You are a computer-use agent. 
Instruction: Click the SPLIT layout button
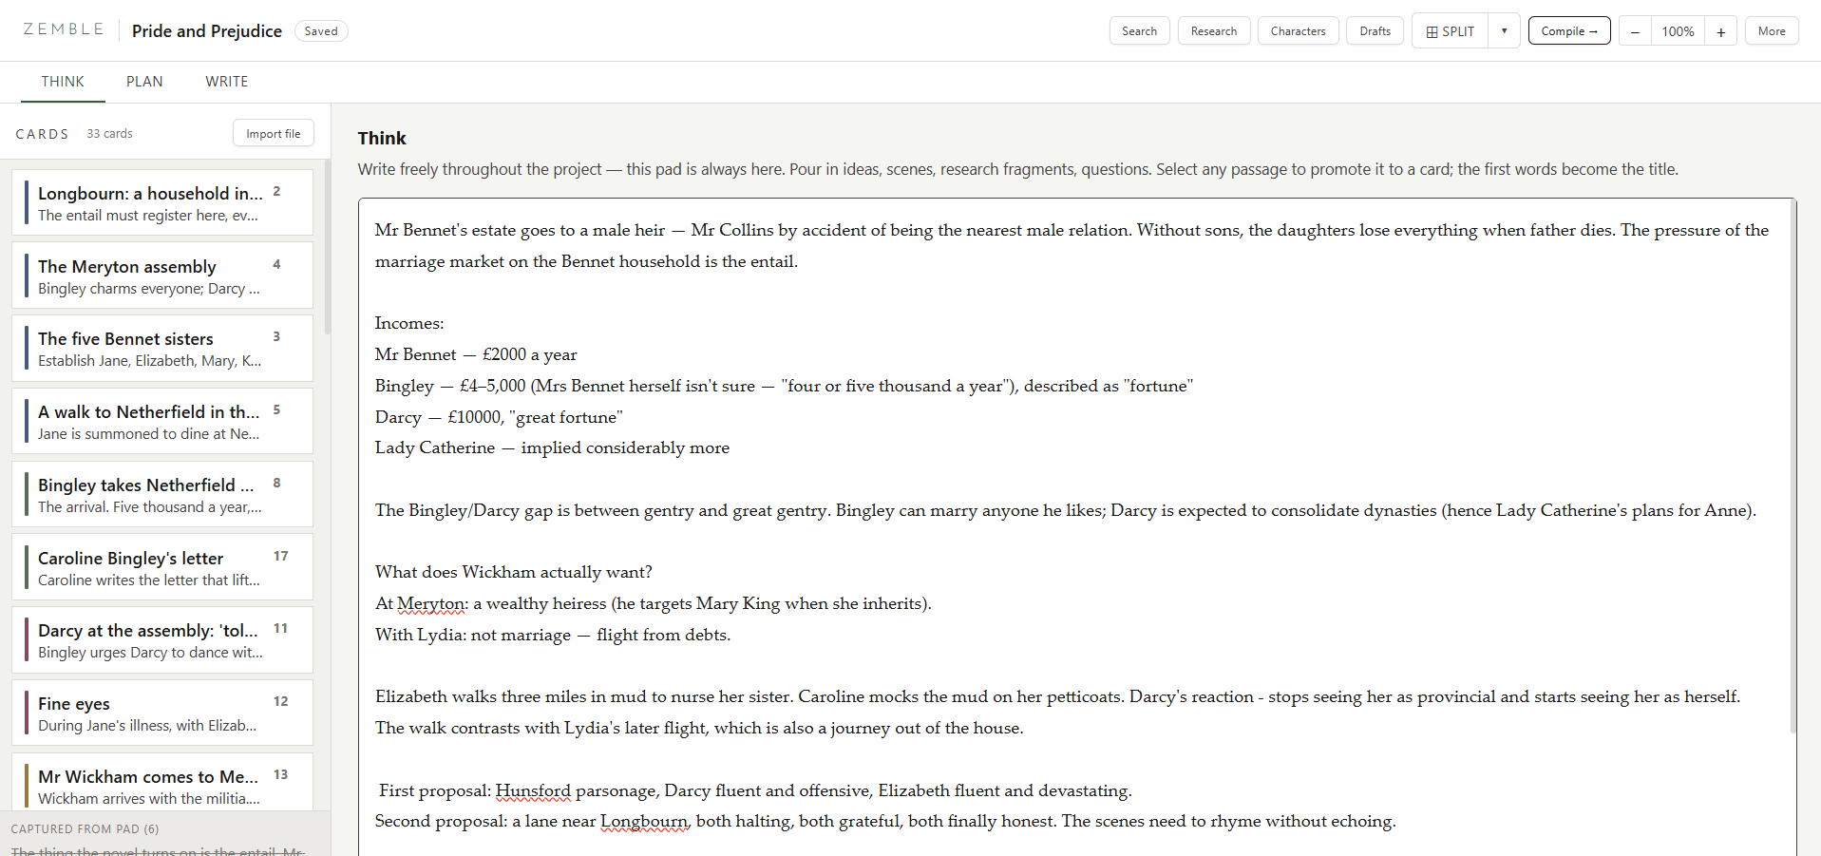(1451, 31)
